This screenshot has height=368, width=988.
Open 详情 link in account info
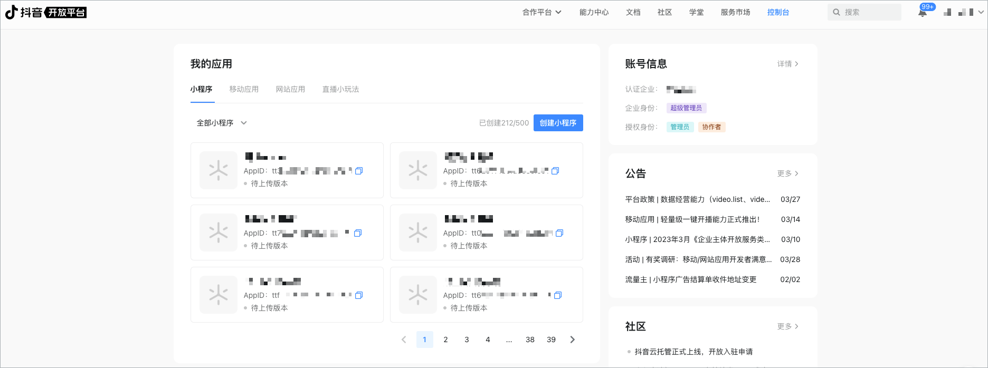pyautogui.click(x=787, y=64)
